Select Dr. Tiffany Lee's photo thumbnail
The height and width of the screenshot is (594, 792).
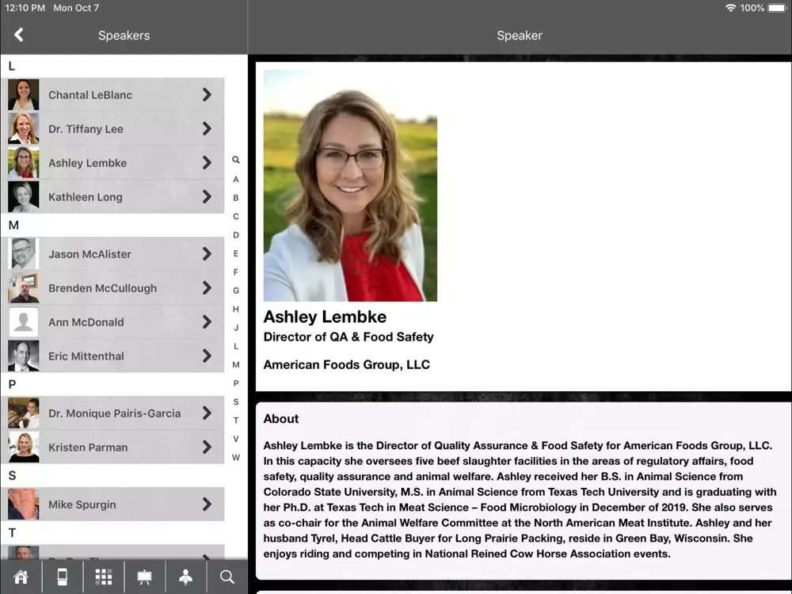[23, 129]
